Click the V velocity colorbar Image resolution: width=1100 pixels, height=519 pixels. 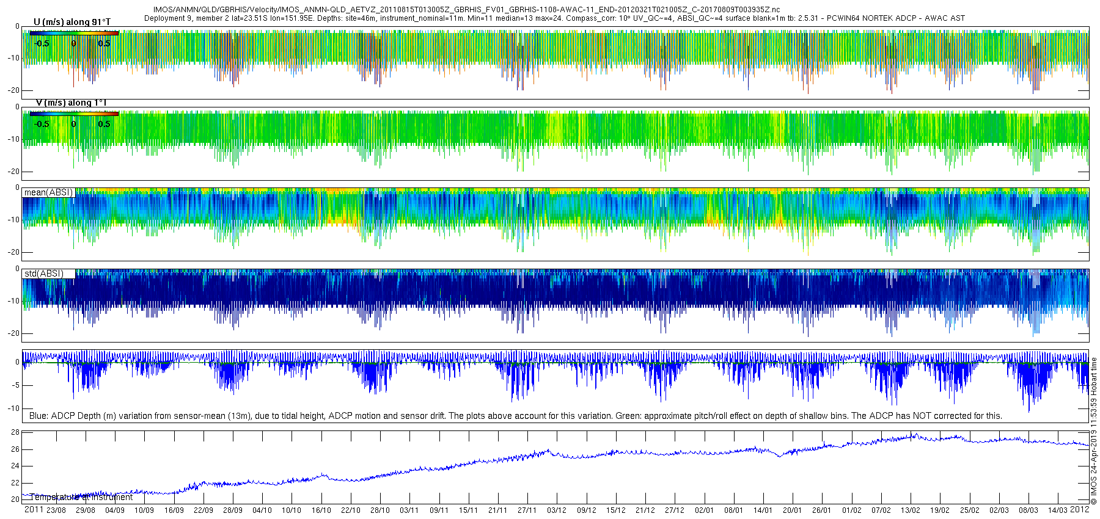74,114
